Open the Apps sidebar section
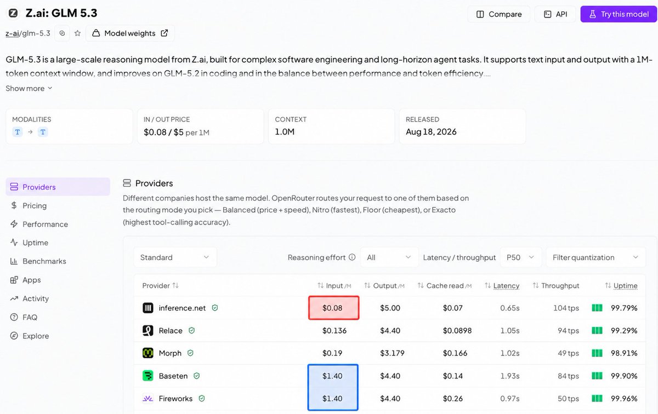 (25, 280)
